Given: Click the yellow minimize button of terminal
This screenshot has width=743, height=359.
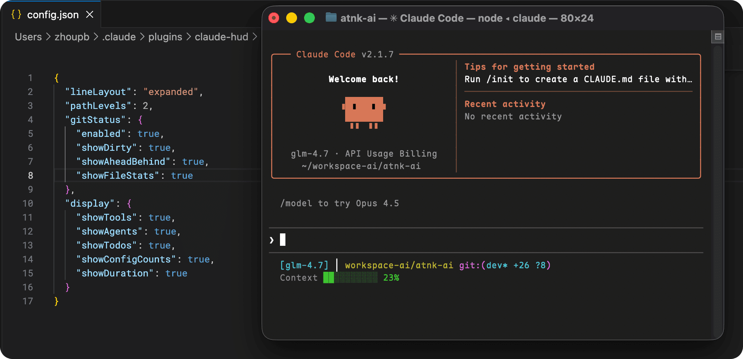Looking at the screenshot, I should click(292, 18).
